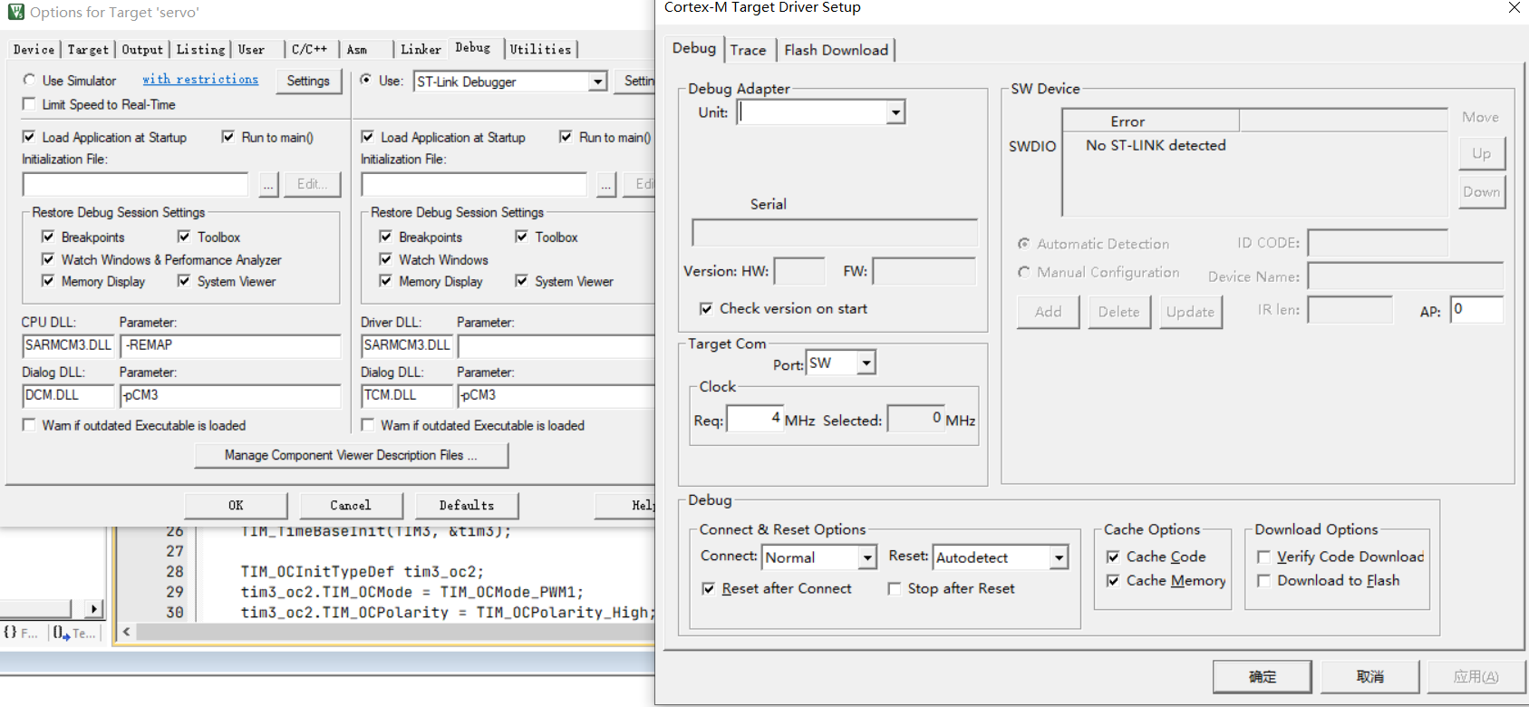The height and width of the screenshot is (707, 1529).
Task: Click Manage Component Viewer Description Files button
Action: (x=351, y=455)
